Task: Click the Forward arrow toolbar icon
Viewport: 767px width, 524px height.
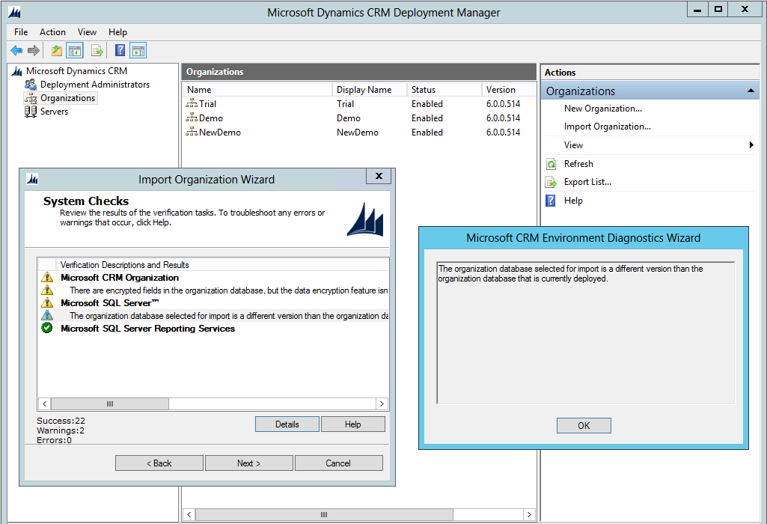Action: [x=33, y=50]
